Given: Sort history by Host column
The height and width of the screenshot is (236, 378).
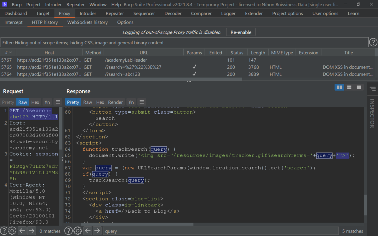Looking at the screenshot, I should (x=49, y=53).
